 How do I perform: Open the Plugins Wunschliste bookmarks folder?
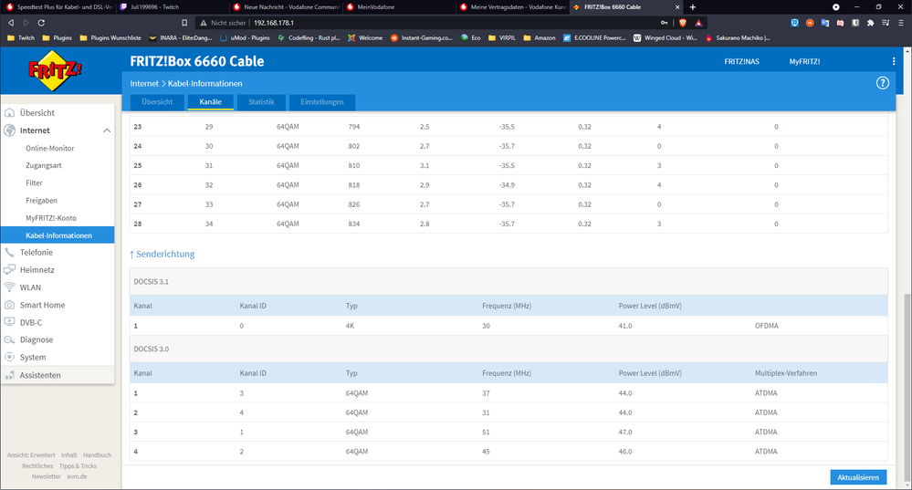(x=110, y=37)
